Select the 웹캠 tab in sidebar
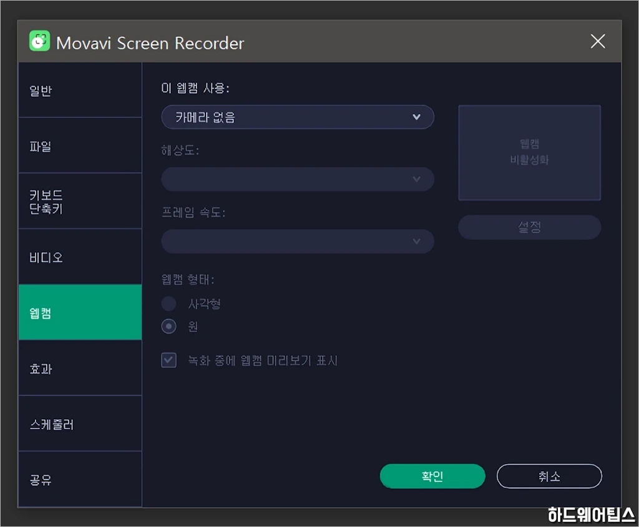 (x=80, y=312)
